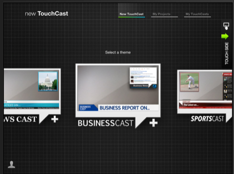
Task: Click the touch screen hand icon
Action: click(x=226, y=26)
